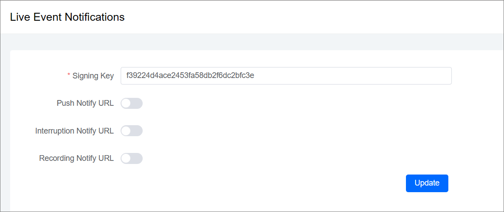Click the Live Event Notifications heading
Viewport: 504px width, 212px height.
67,17
